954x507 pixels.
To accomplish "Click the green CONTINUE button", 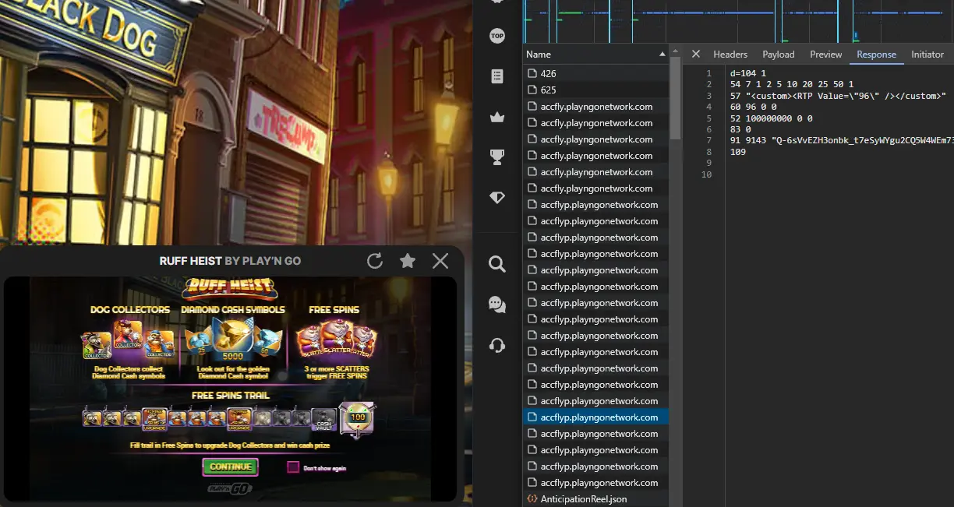I will click(231, 467).
